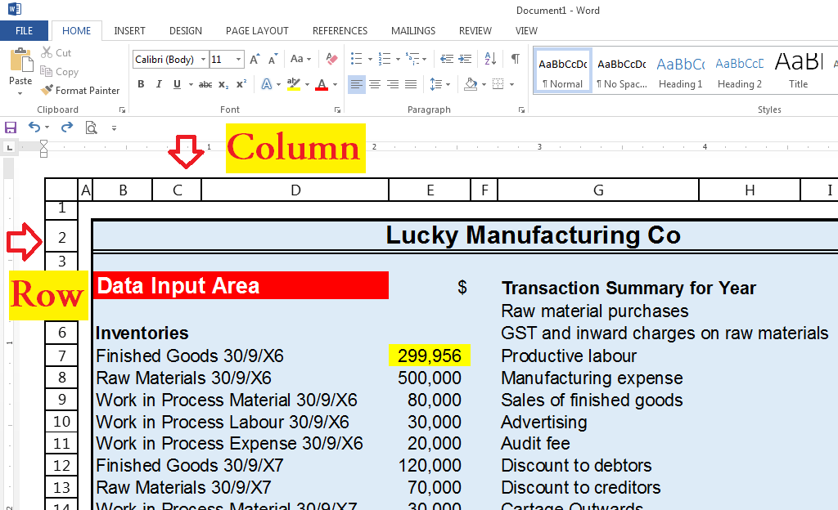Image resolution: width=838 pixels, height=510 pixels.
Task: Click the Redo arrow icon
Action: coord(67,127)
